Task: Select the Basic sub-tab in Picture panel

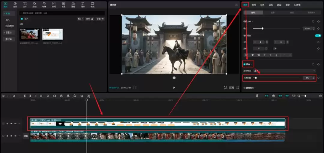Action: pyautogui.click(x=253, y=13)
